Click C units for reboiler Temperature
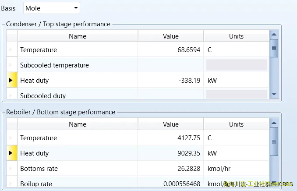297x191 pixels. pyautogui.click(x=209, y=138)
